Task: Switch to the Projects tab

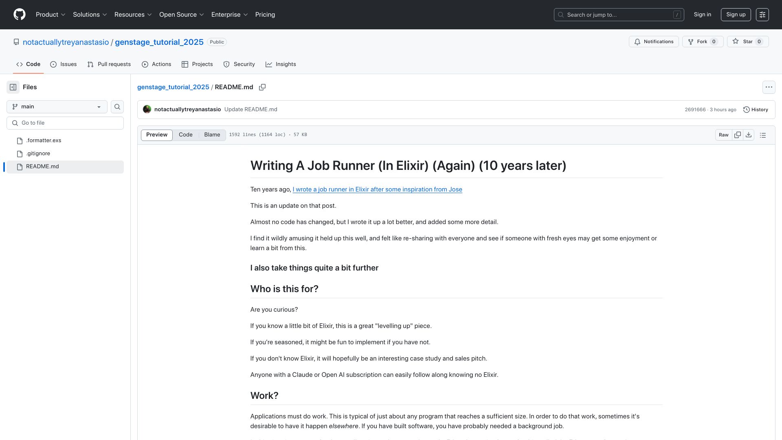Action: (x=197, y=64)
